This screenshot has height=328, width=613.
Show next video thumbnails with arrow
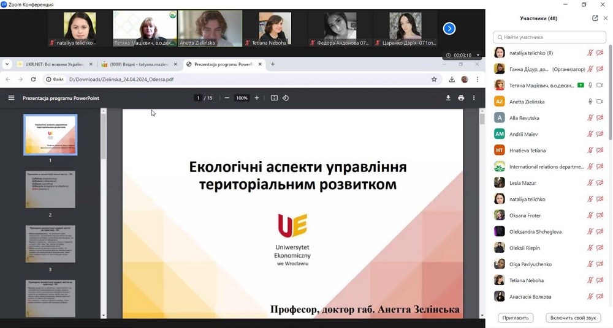coord(449,28)
